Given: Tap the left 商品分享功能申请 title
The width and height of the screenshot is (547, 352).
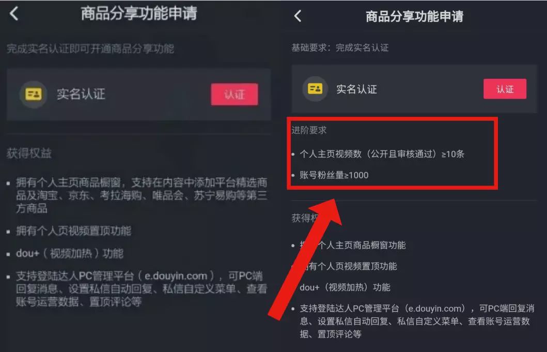Looking at the screenshot, I should [x=139, y=13].
